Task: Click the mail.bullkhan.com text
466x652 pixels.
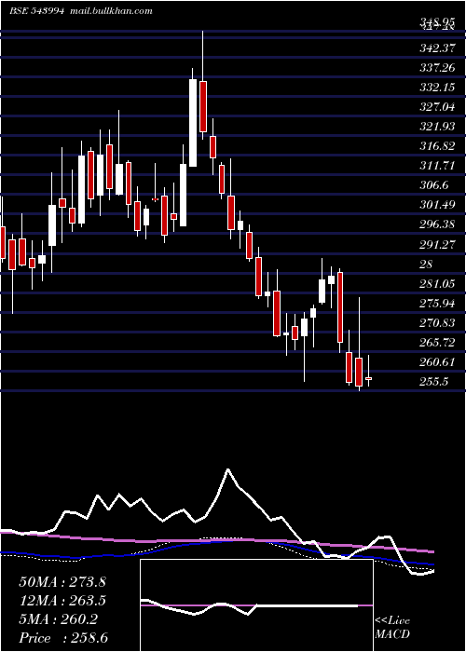Action: coord(110,11)
